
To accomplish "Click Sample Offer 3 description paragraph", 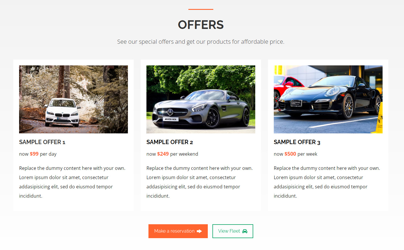I will pos(327,182).
